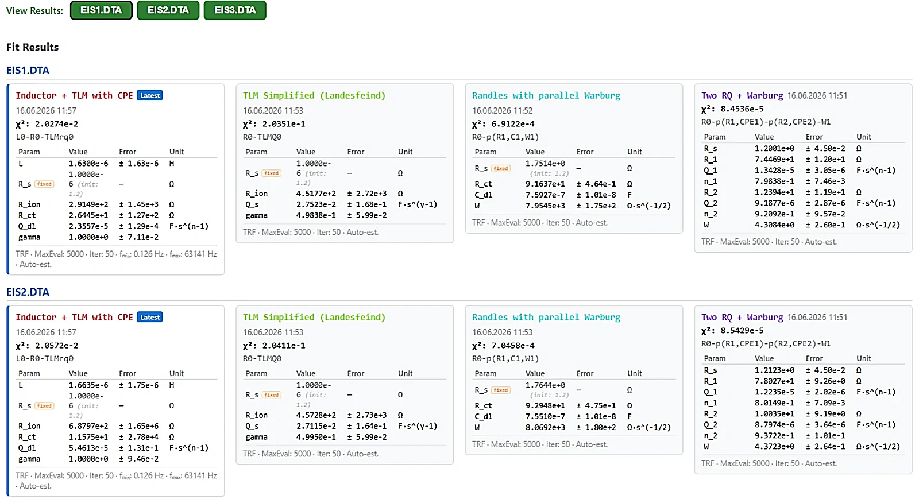The image size is (919, 503).
Task: Click the χ² value 2.0274e-2
Action: click(56, 124)
